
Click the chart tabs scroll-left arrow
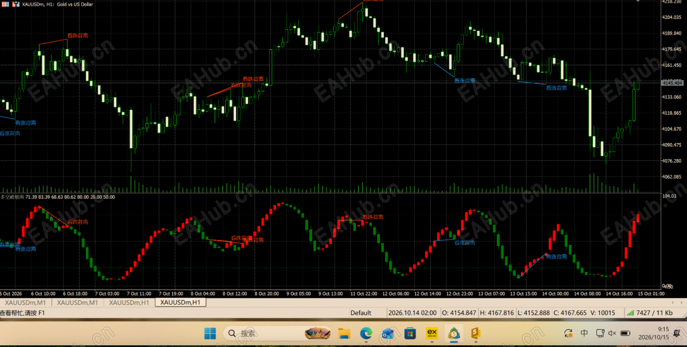(x=673, y=302)
